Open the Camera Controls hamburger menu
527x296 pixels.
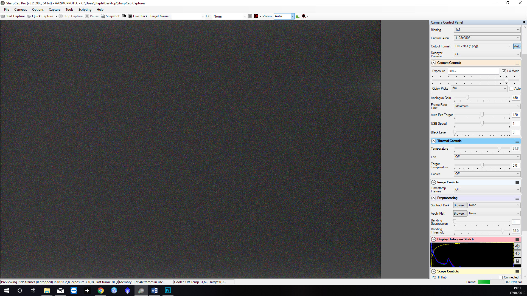517,63
